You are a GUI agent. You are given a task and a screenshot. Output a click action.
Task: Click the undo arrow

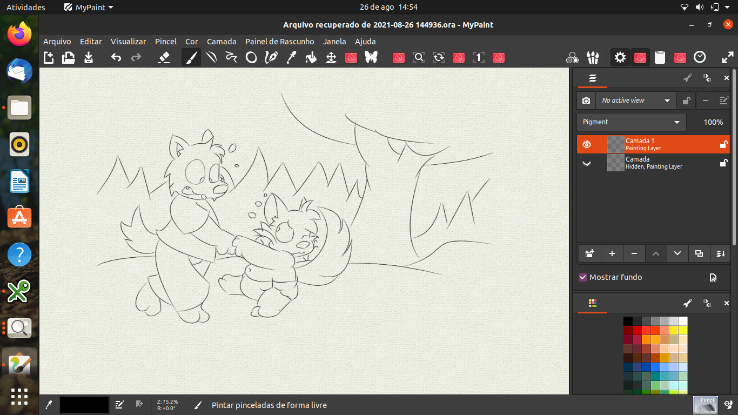pyautogui.click(x=116, y=57)
